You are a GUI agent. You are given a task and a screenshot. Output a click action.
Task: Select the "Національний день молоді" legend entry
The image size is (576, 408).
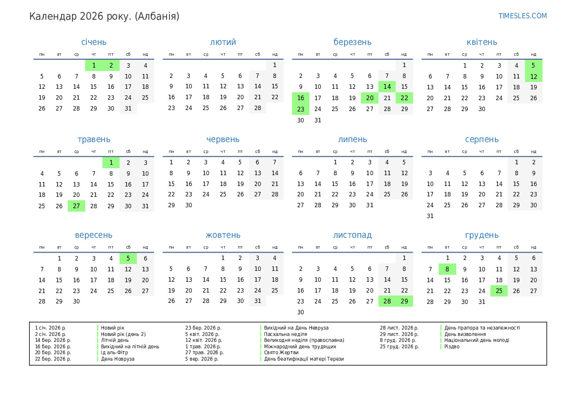pos(476,340)
